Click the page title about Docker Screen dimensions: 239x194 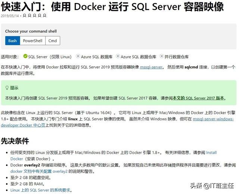pyautogui.click(x=112, y=7)
